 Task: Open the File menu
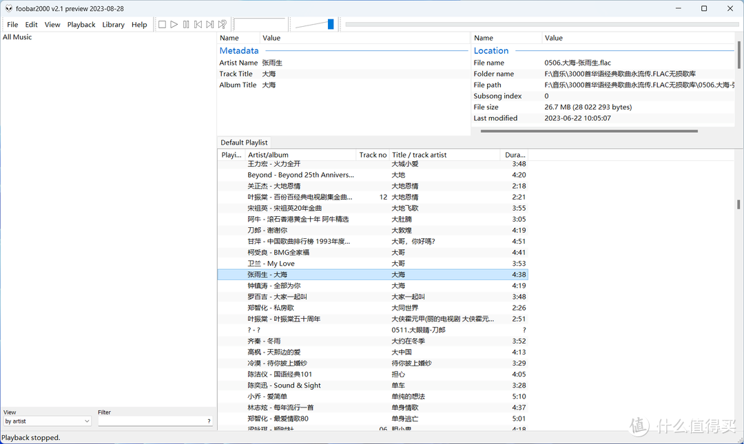click(x=12, y=25)
